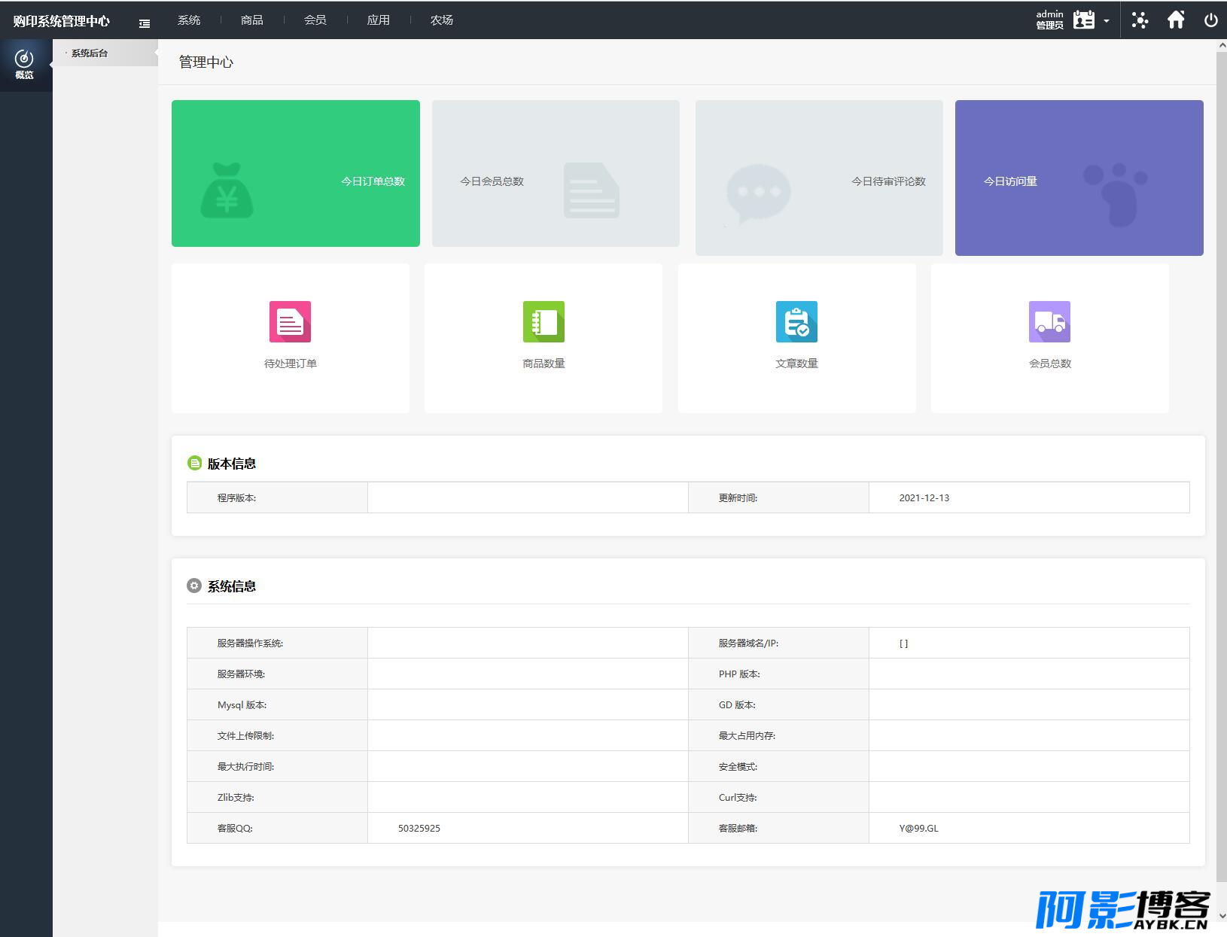
Task: Click the admin profile card icon
Action: (x=1084, y=20)
